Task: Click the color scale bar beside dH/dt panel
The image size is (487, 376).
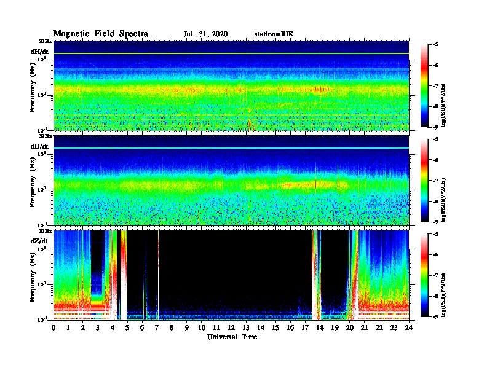Action: (x=424, y=86)
